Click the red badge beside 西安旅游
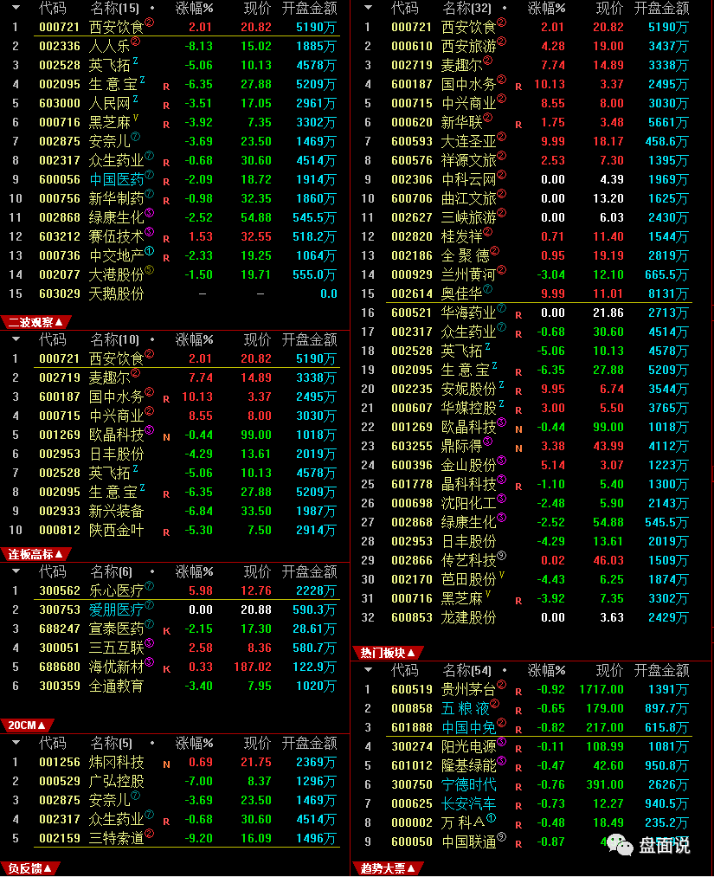This screenshot has height=877, width=714. (502, 42)
